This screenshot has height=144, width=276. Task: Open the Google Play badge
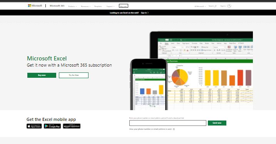tap(52, 126)
